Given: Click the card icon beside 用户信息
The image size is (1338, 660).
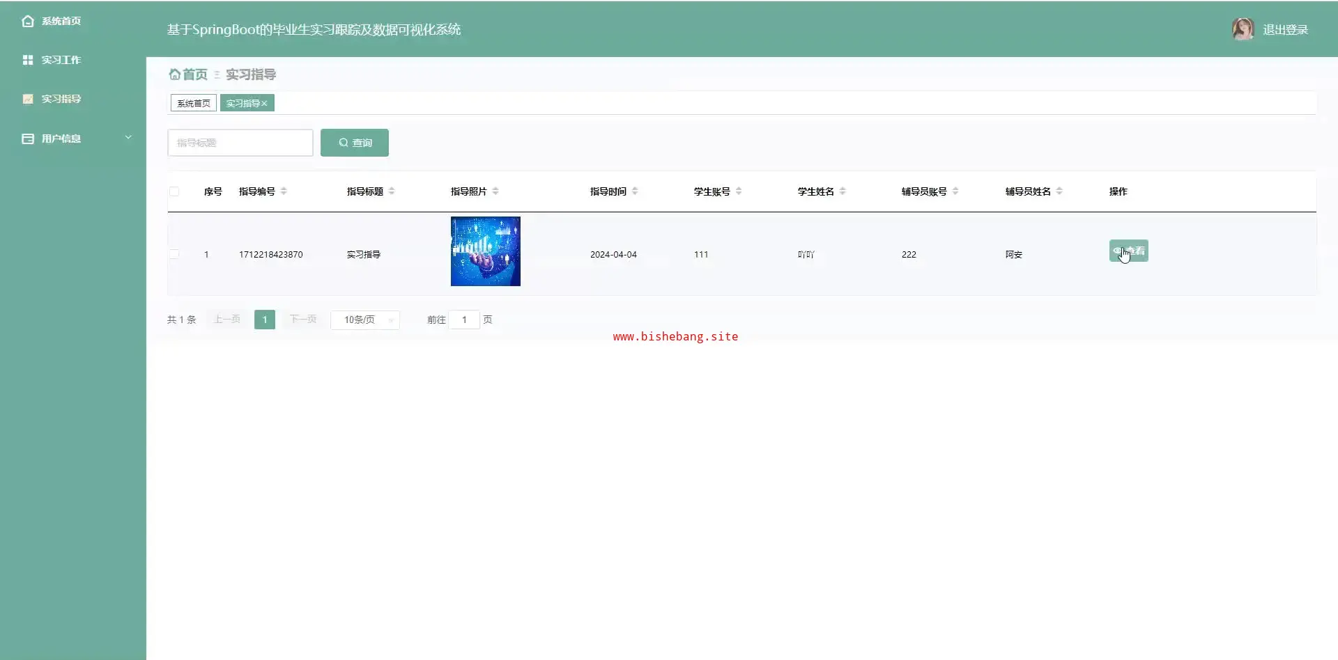Looking at the screenshot, I should coord(28,139).
